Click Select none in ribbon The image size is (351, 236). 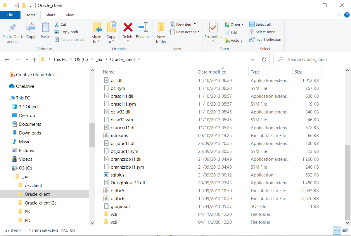click(x=262, y=32)
